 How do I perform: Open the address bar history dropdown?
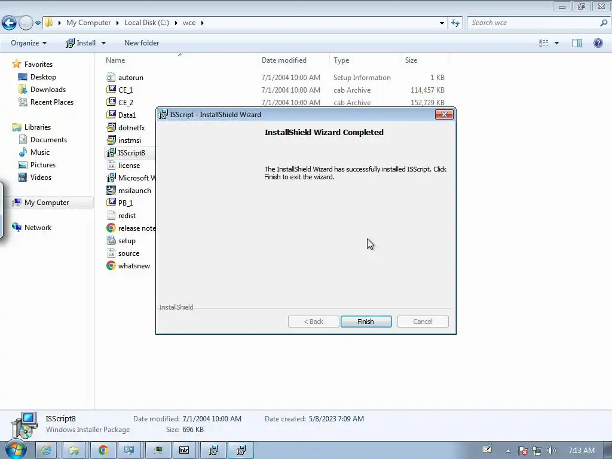click(x=442, y=23)
